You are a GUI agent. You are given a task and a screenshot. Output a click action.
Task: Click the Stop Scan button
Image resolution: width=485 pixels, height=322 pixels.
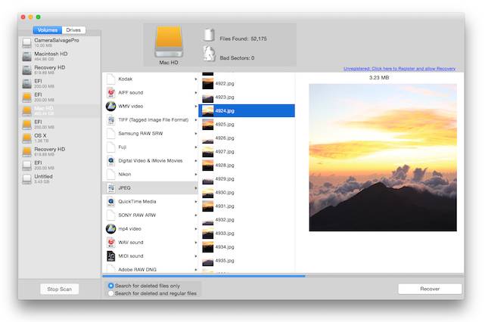[59, 289]
